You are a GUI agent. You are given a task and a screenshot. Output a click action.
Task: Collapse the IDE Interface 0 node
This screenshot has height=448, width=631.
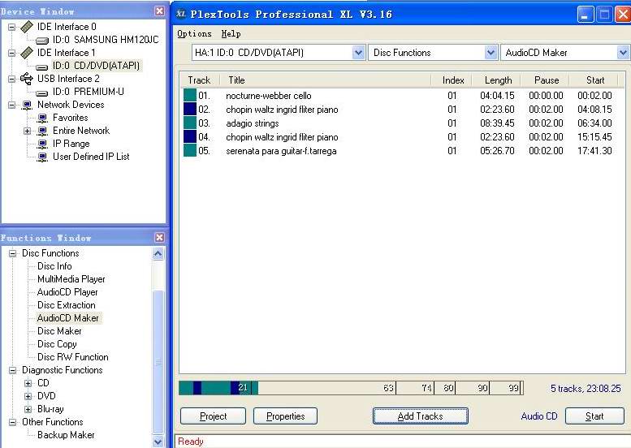(x=12, y=27)
